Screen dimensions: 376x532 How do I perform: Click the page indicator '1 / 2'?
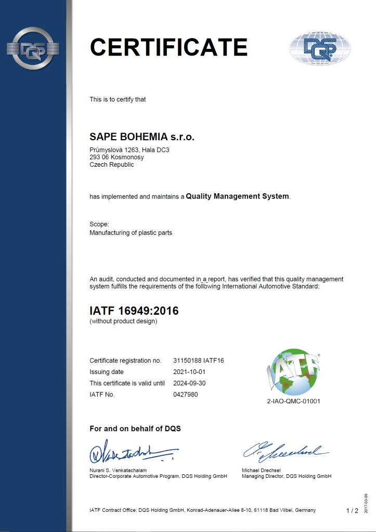[352, 511]
